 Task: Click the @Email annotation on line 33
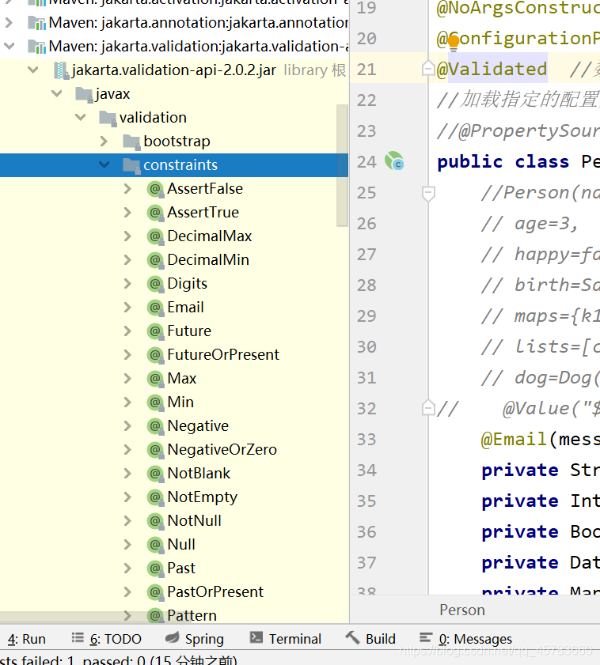coord(514,439)
